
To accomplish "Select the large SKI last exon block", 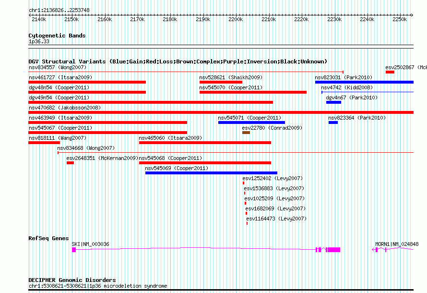I will click(x=333, y=250).
